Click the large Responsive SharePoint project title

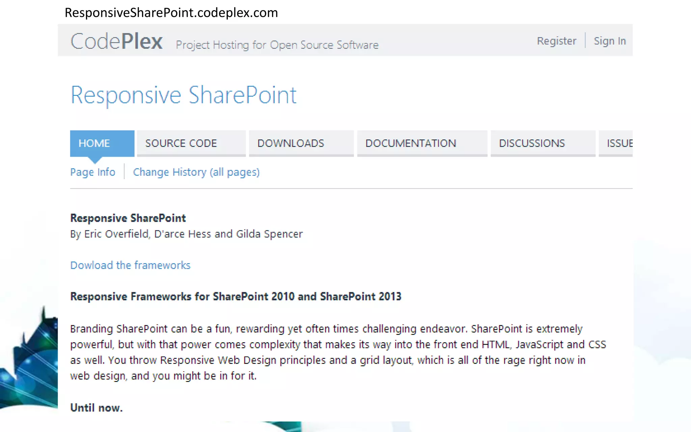tap(183, 95)
